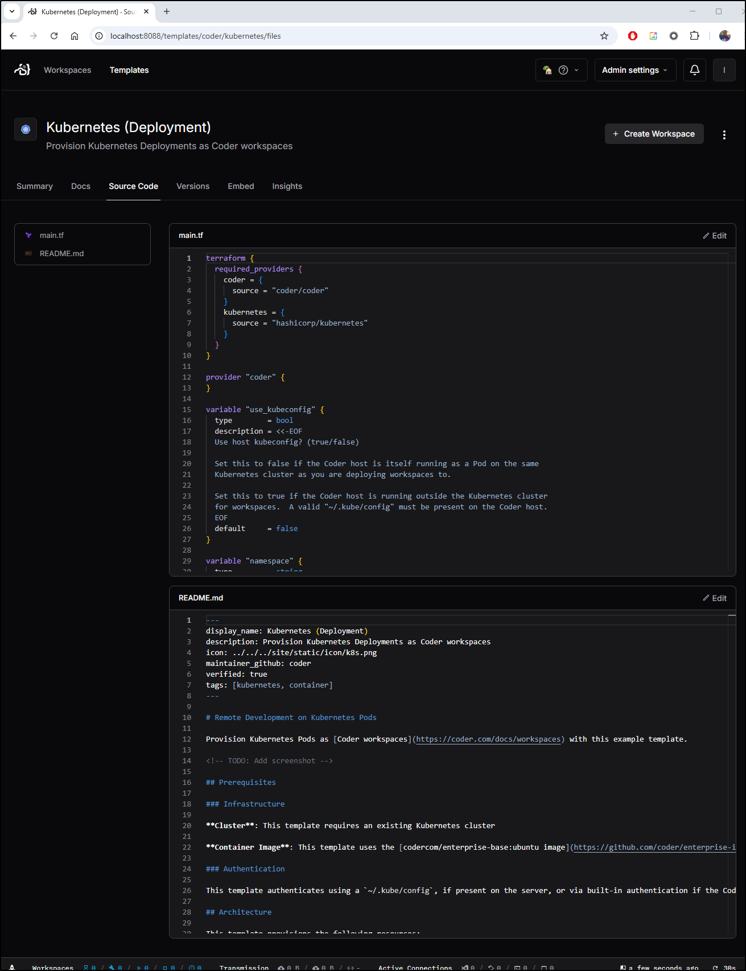This screenshot has height=971, width=746.
Task: Switch to the Versions tab
Action: click(x=193, y=186)
